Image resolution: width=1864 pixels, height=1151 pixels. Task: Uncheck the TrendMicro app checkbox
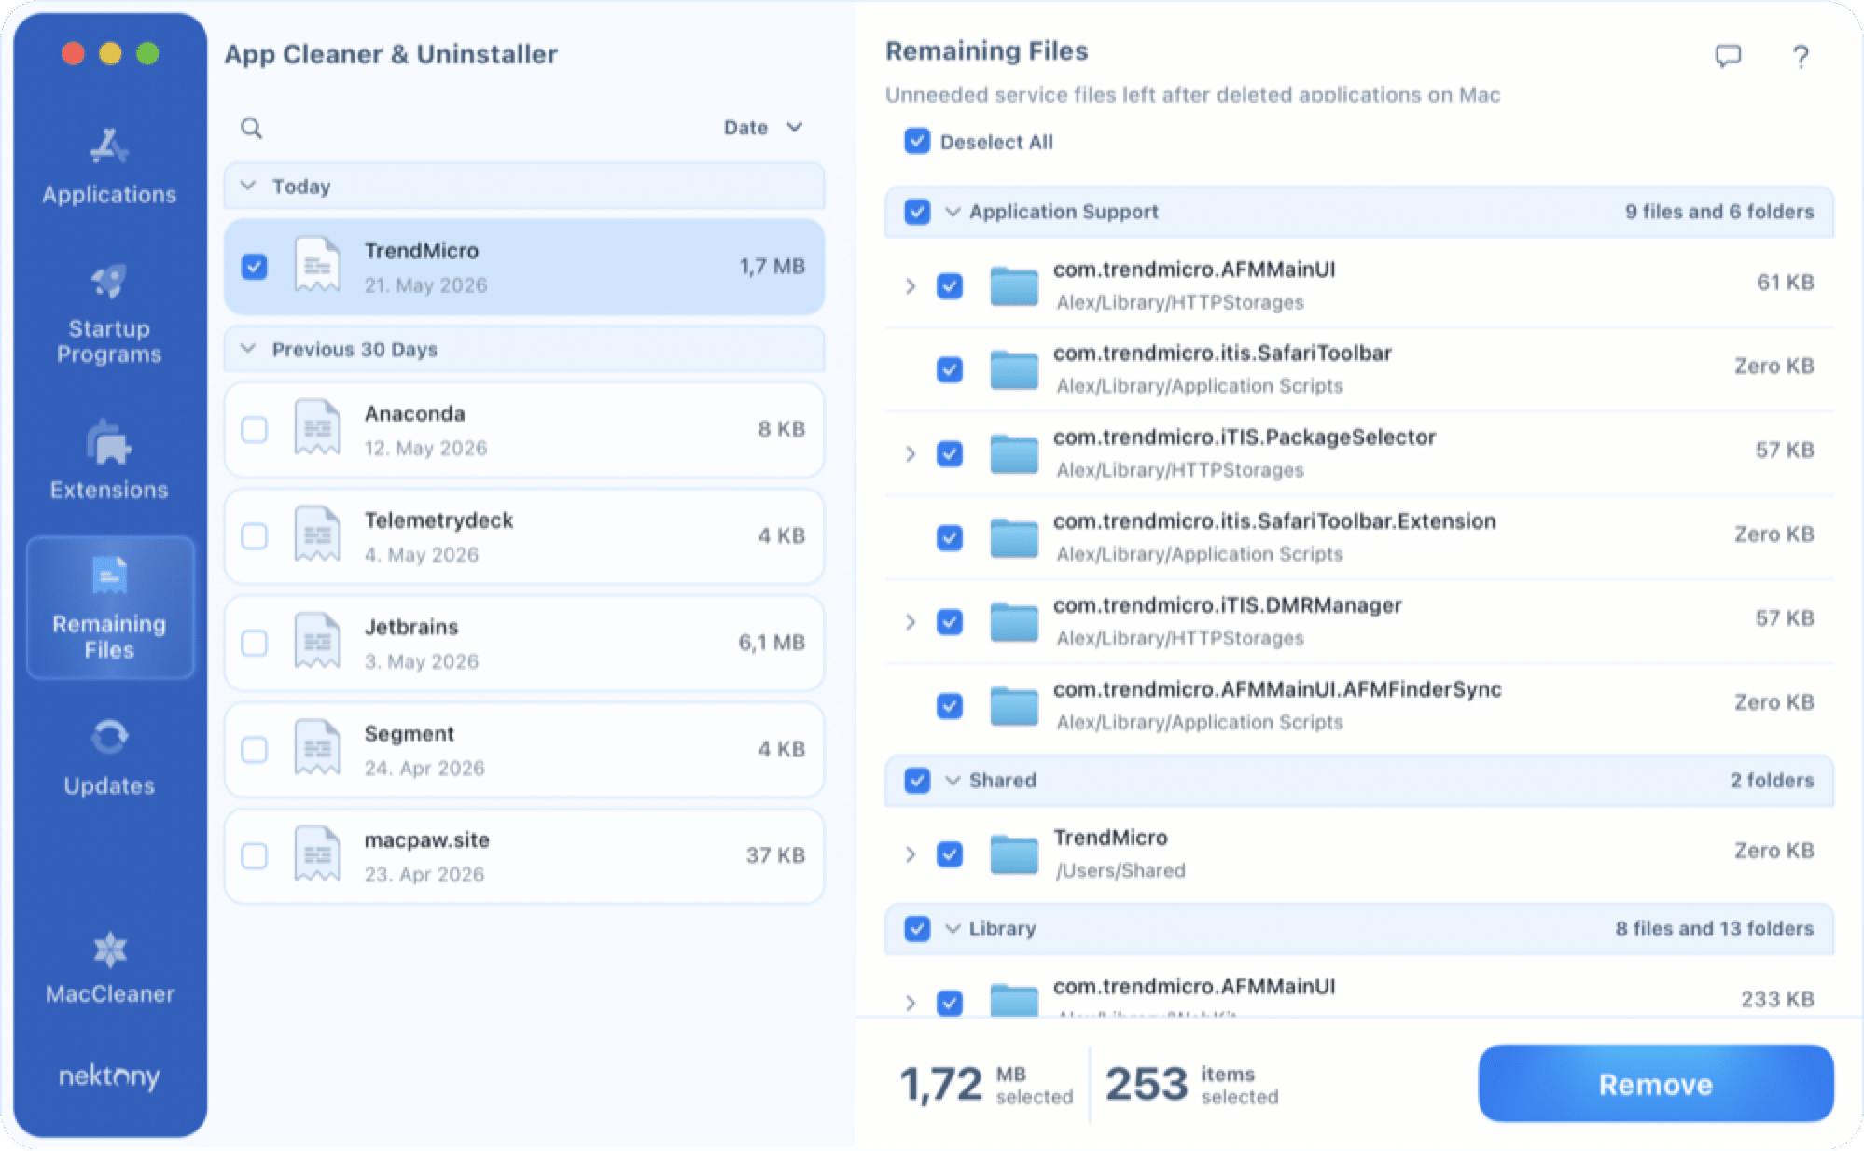[254, 267]
